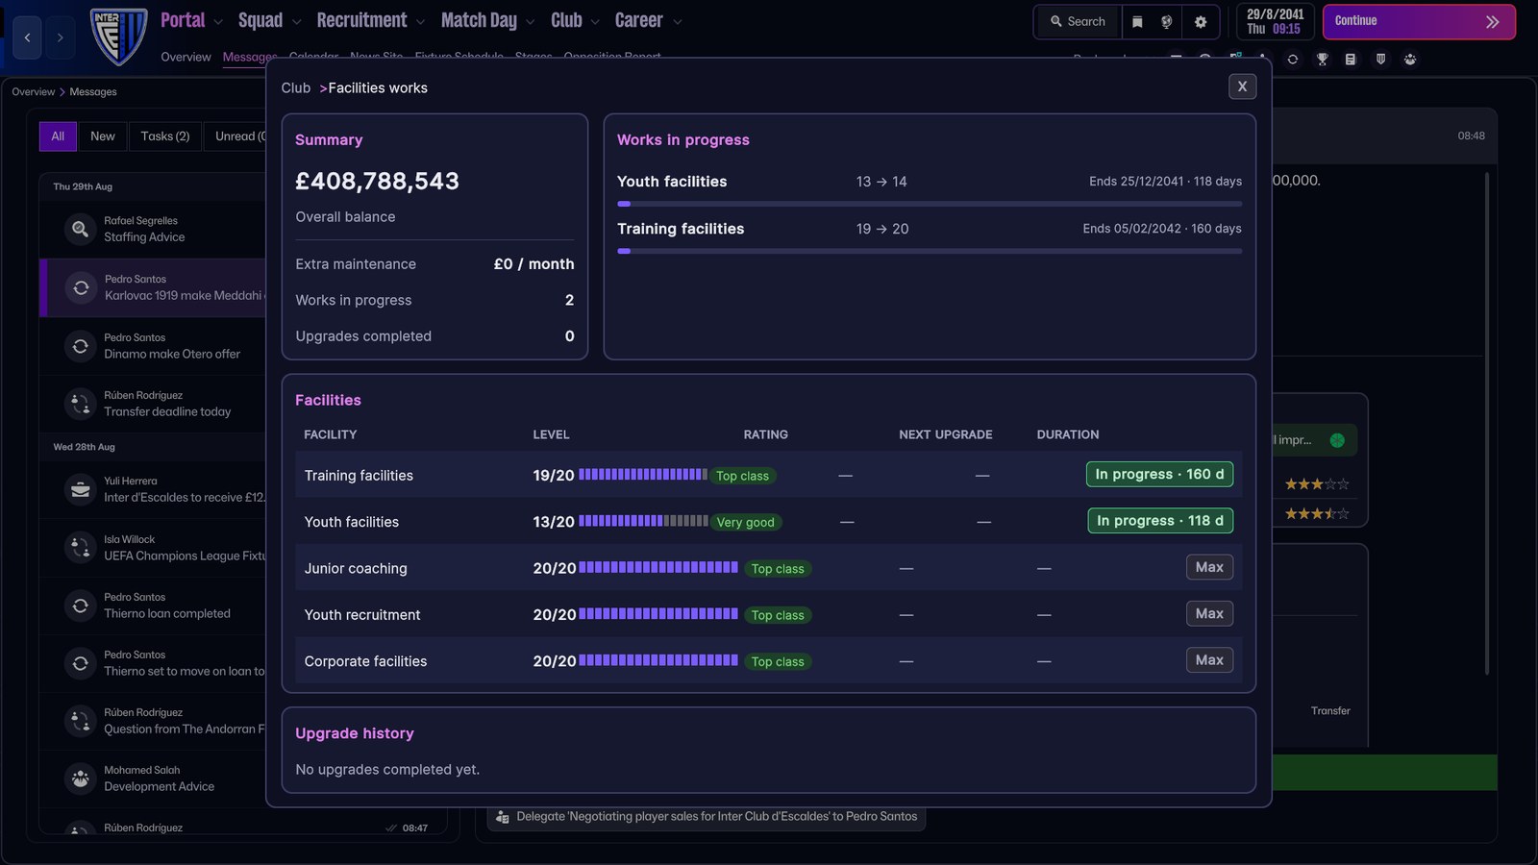Open Rafael Segrelles Staffing Advice message icon

81,230
